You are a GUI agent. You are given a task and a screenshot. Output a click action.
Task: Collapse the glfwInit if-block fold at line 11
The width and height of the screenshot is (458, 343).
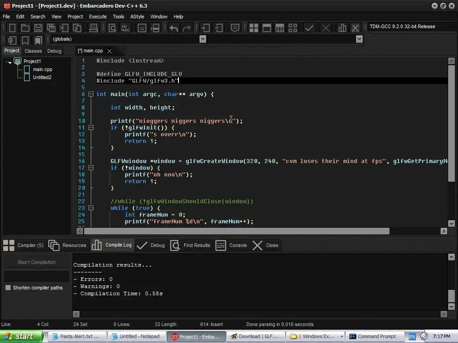[x=91, y=127]
